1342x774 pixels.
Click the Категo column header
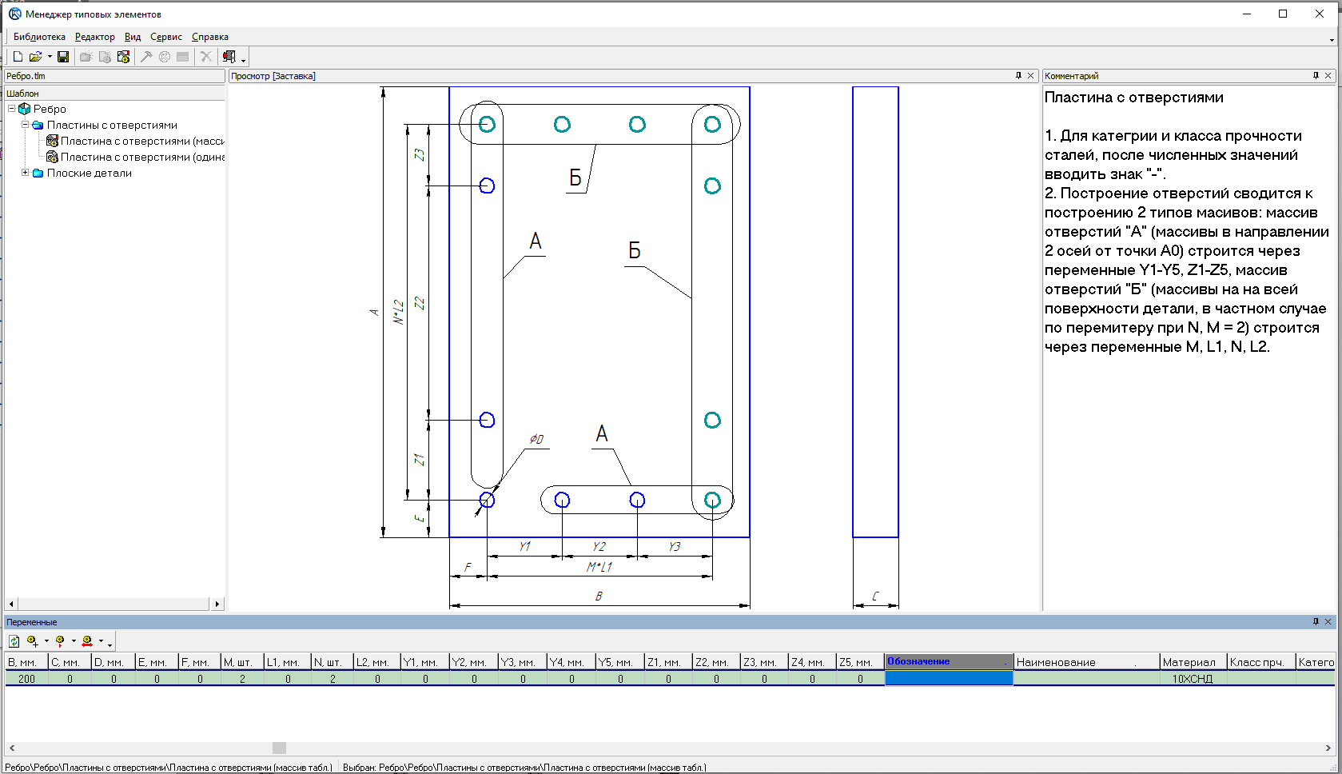tap(1316, 662)
